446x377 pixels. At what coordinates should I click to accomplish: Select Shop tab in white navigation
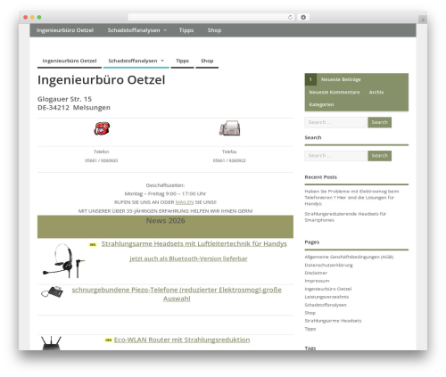tap(207, 61)
